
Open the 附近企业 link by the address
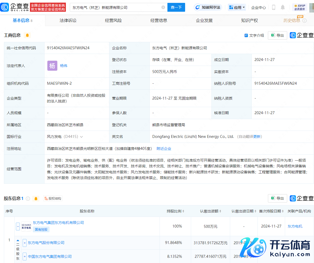(x=164, y=149)
